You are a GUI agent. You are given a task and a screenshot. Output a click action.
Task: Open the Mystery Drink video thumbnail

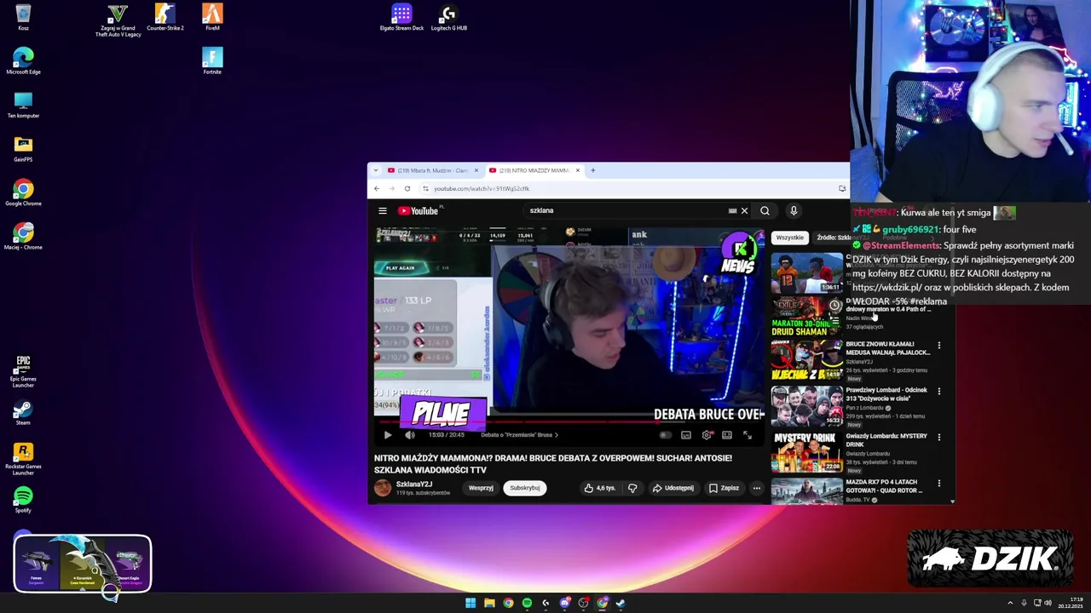(806, 451)
